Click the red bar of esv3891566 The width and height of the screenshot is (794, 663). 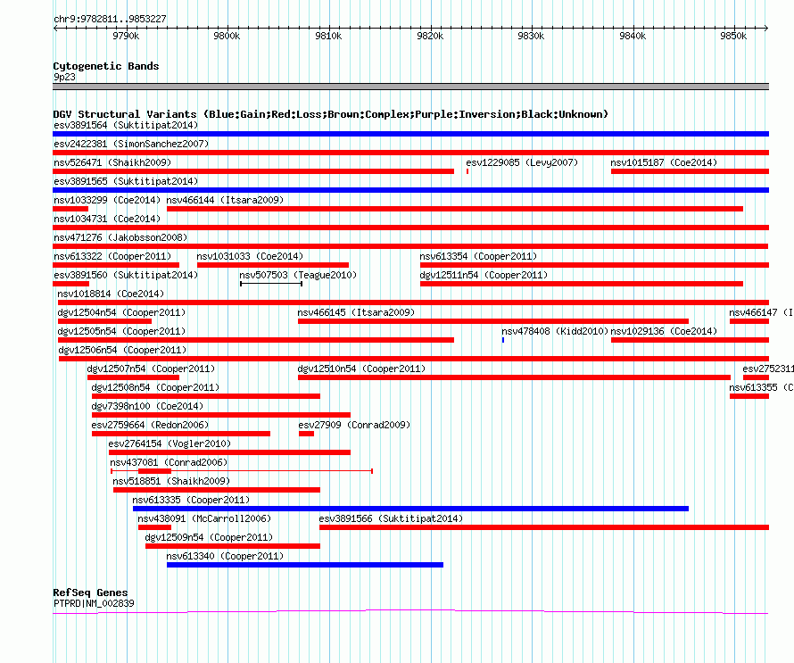544,527
